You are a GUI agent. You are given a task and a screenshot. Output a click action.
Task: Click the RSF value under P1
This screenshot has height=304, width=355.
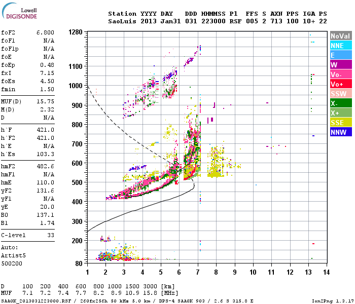[235, 21]
